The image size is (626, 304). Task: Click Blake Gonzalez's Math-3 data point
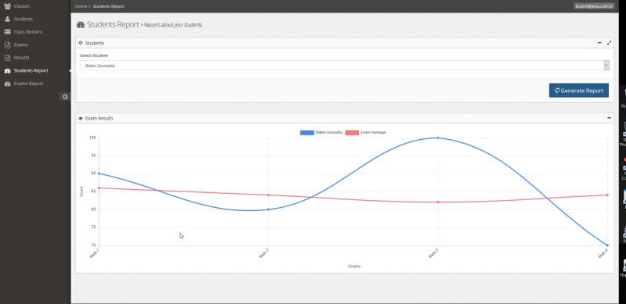click(437, 138)
